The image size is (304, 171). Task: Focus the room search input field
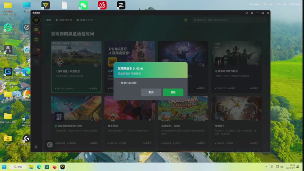pos(229,20)
